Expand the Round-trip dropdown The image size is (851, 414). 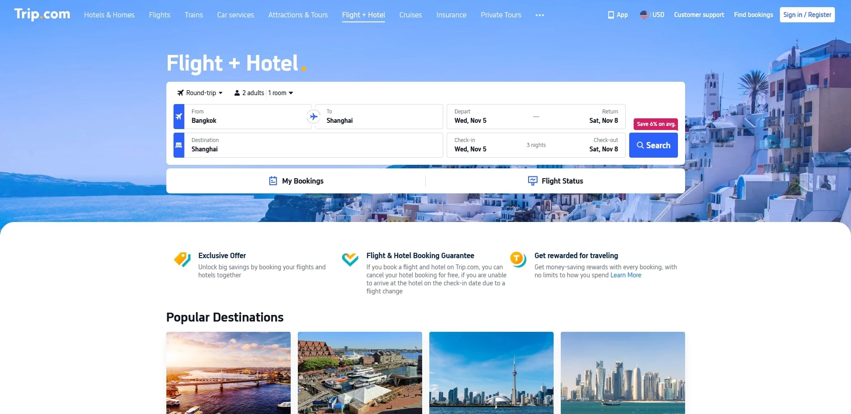coord(200,93)
